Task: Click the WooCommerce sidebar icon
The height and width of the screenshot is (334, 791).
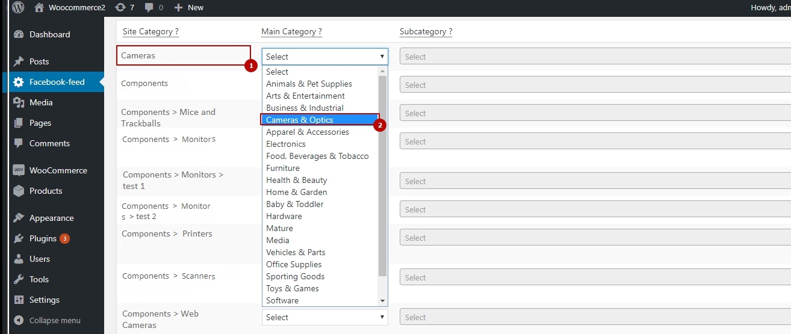Action: click(19, 170)
